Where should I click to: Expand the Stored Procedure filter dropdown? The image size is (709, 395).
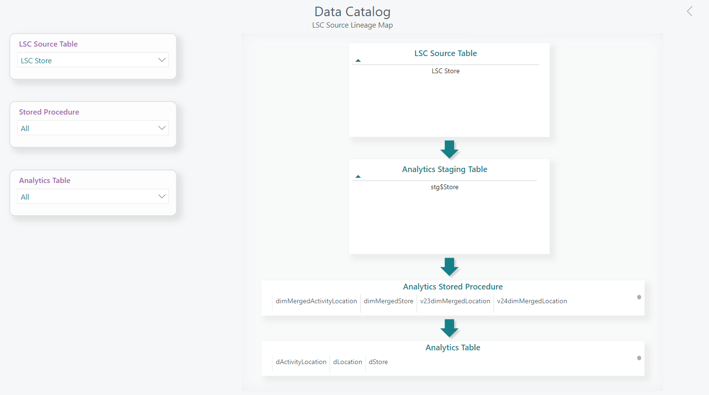pos(93,128)
